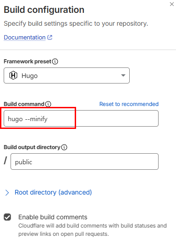
Task: Click the Hugo logo icon in preset
Action: [13, 75]
